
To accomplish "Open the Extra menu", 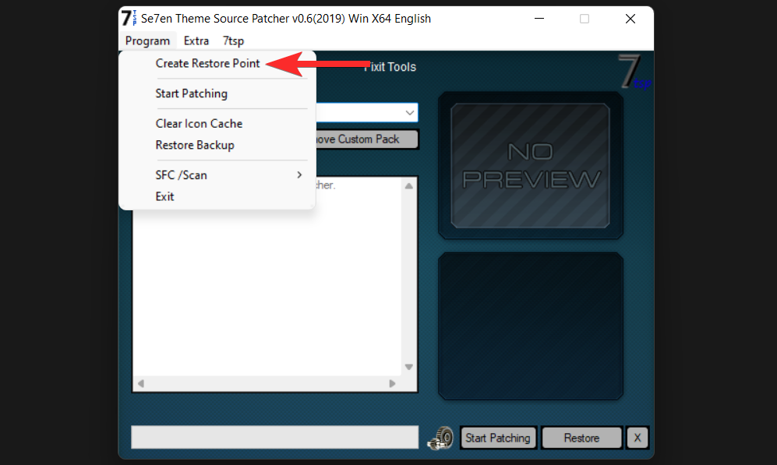I will 196,41.
